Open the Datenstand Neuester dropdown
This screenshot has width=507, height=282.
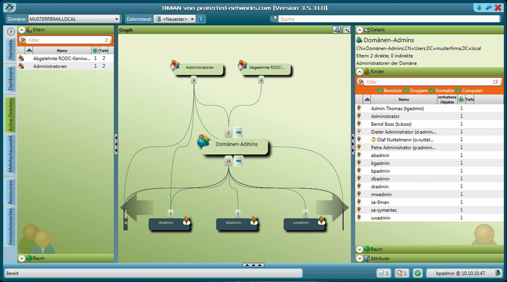(x=192, y=19)
